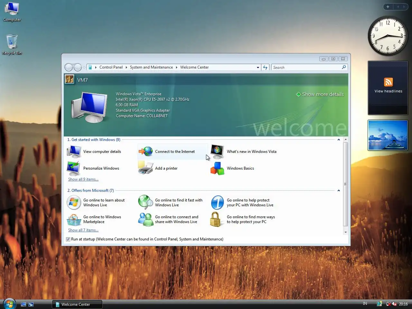Click the Connect to the Internet globe icon

pos(146,151)
